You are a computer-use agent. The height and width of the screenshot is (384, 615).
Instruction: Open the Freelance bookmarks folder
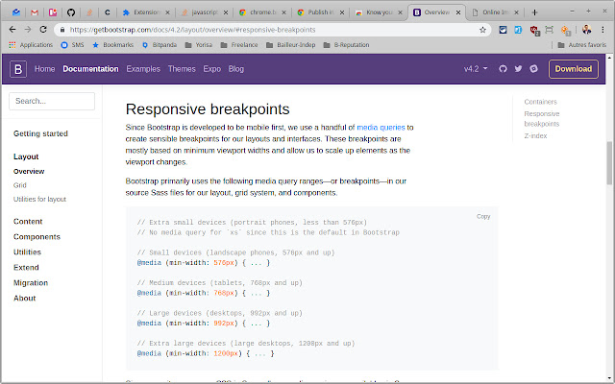[x=239, y=45]
